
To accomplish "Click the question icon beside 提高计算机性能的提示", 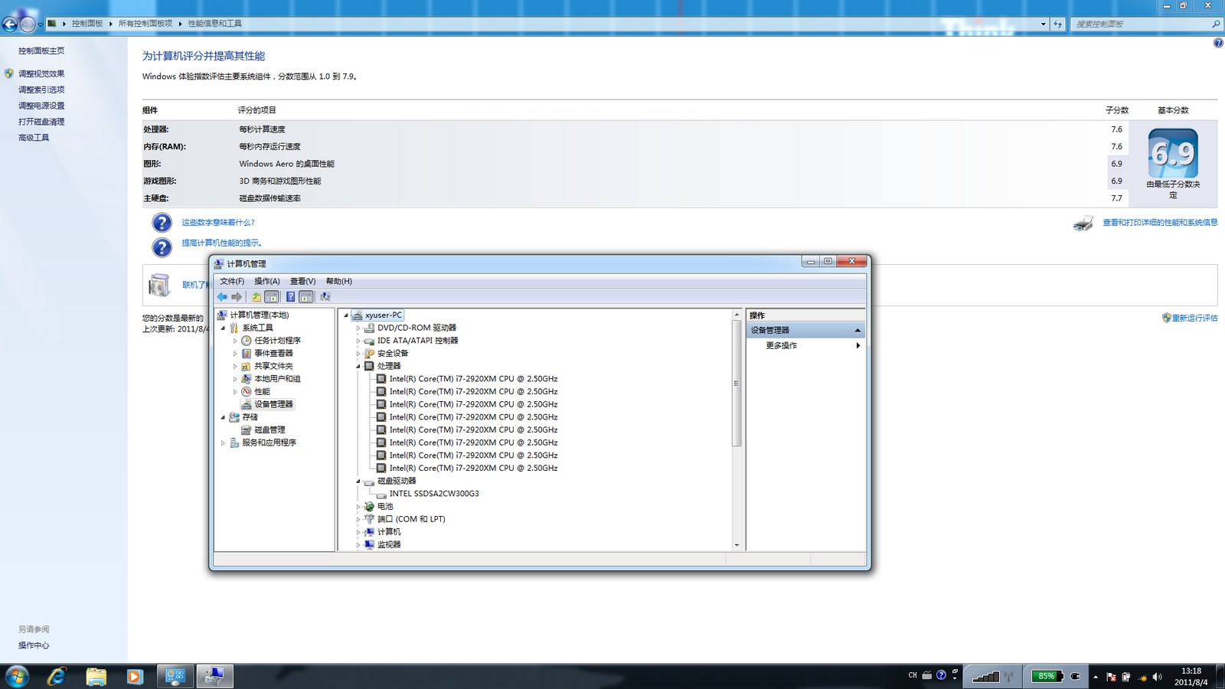I will [x=162, y=247].
